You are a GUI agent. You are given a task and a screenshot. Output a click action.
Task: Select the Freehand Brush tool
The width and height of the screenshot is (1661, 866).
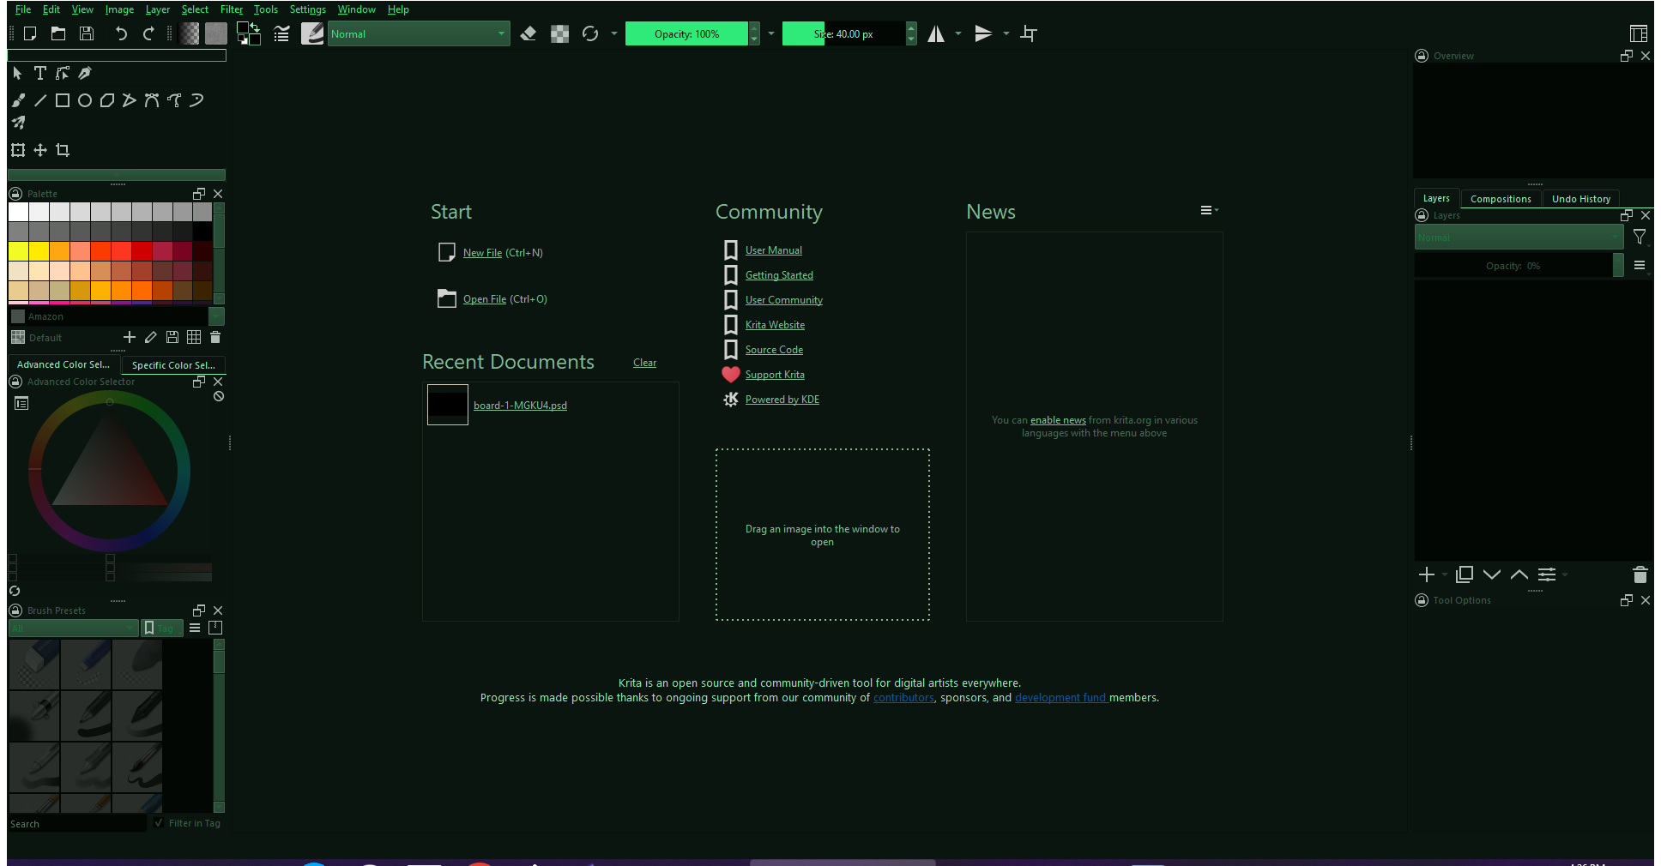tap(18, 100)
